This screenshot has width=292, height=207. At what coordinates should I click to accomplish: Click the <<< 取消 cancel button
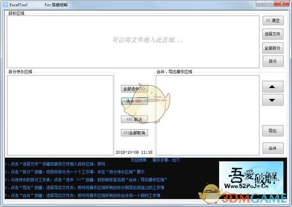tap(134, 119)
